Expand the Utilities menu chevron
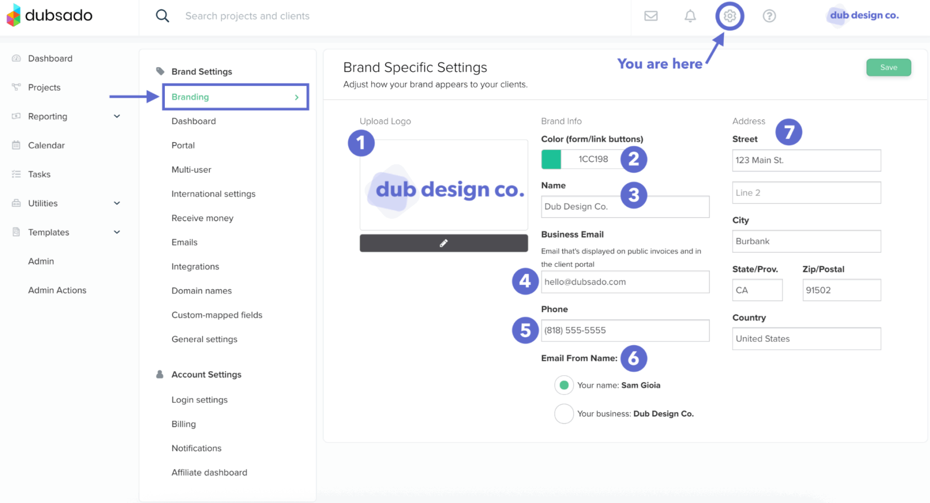 tap(117, 203)
